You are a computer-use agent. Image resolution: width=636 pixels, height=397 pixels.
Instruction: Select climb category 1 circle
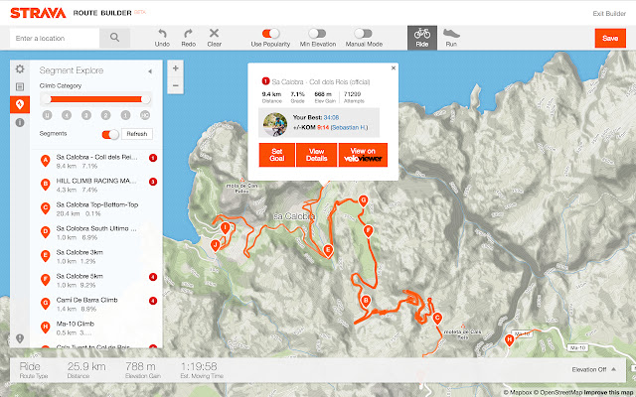[126, 115]
